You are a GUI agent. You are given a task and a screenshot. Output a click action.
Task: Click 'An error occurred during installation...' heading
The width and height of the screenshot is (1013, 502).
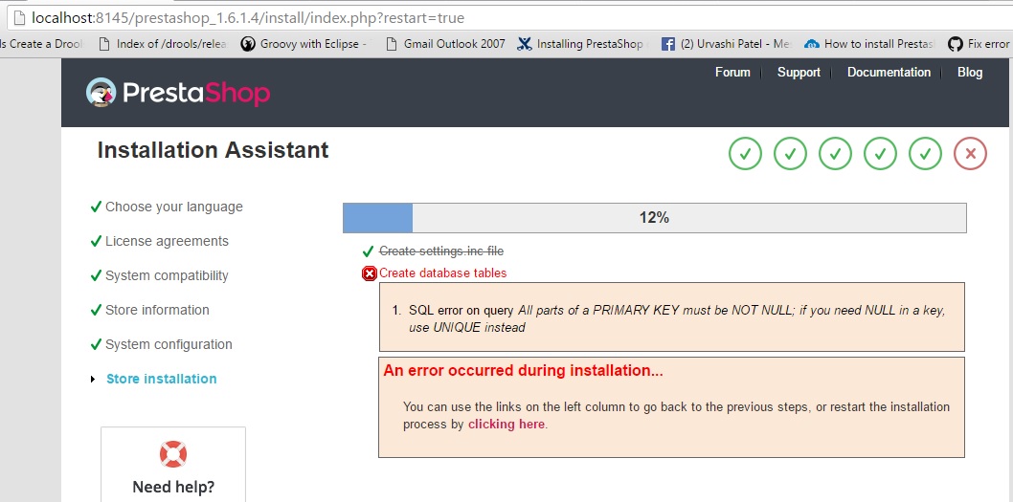[x=524, y=371]
